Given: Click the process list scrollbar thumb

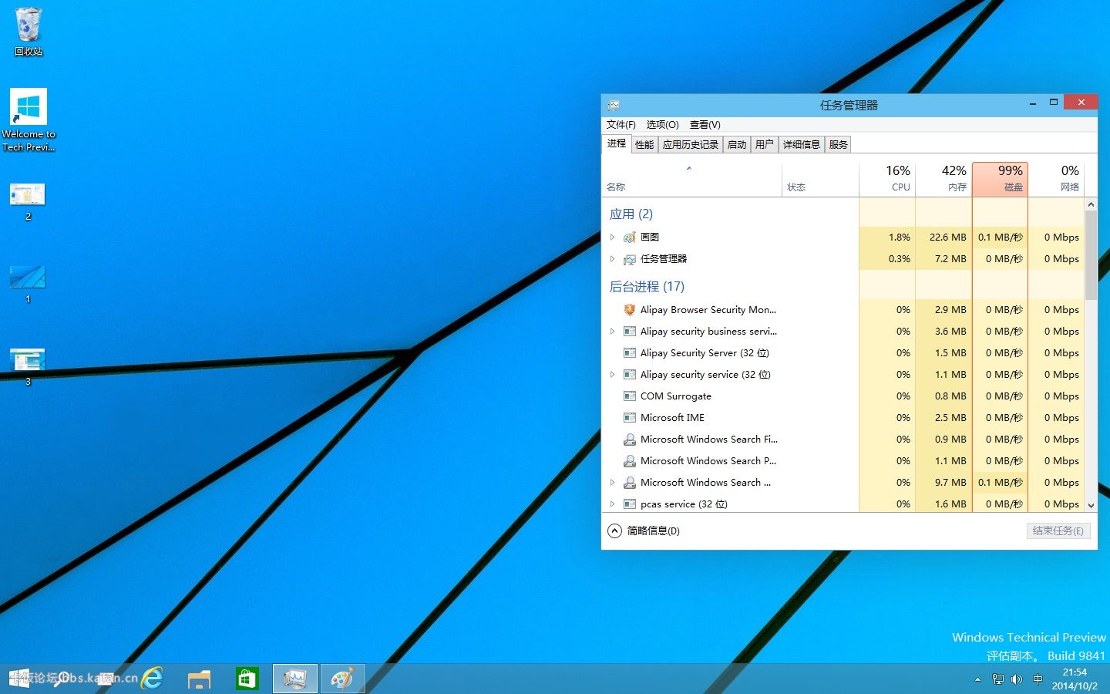Looking at the screenshot, I should [x=1091, y=254].
